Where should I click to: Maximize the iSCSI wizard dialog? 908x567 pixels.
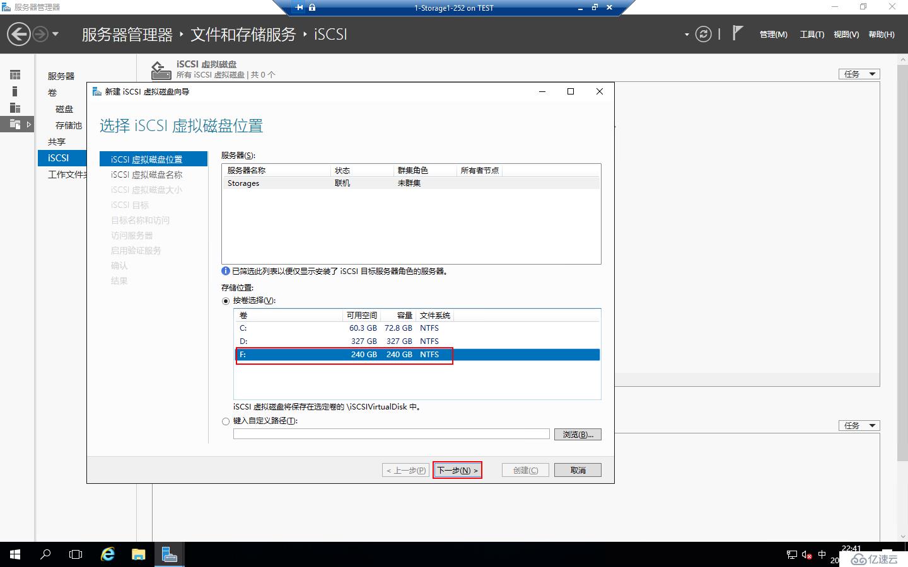click(571, 91)
